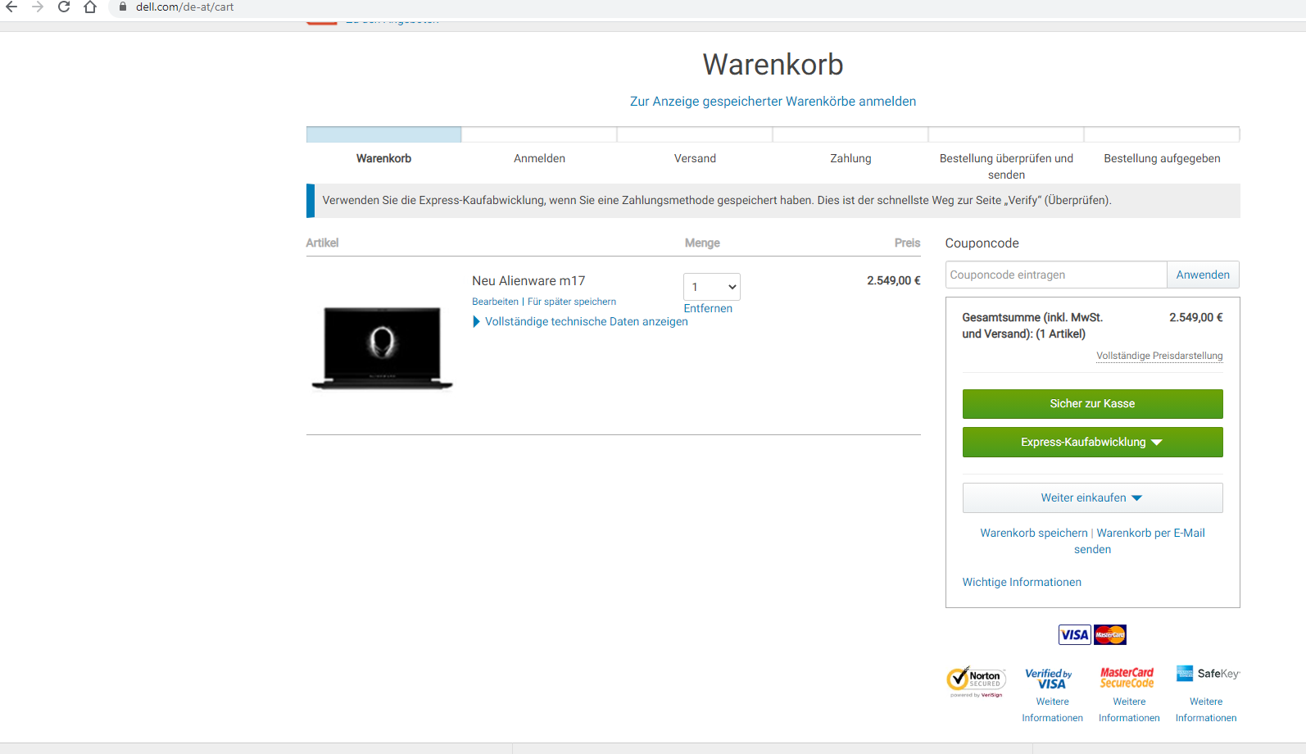Remove item via Entfernen link
Screen dimensions: 1306x754
coord(708,308)
